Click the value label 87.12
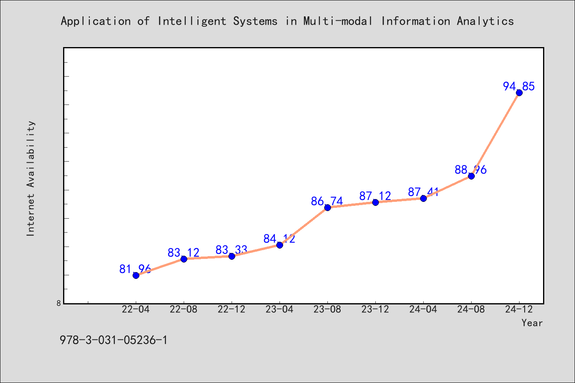The image size is (575, 383). (x=375, y=196)
